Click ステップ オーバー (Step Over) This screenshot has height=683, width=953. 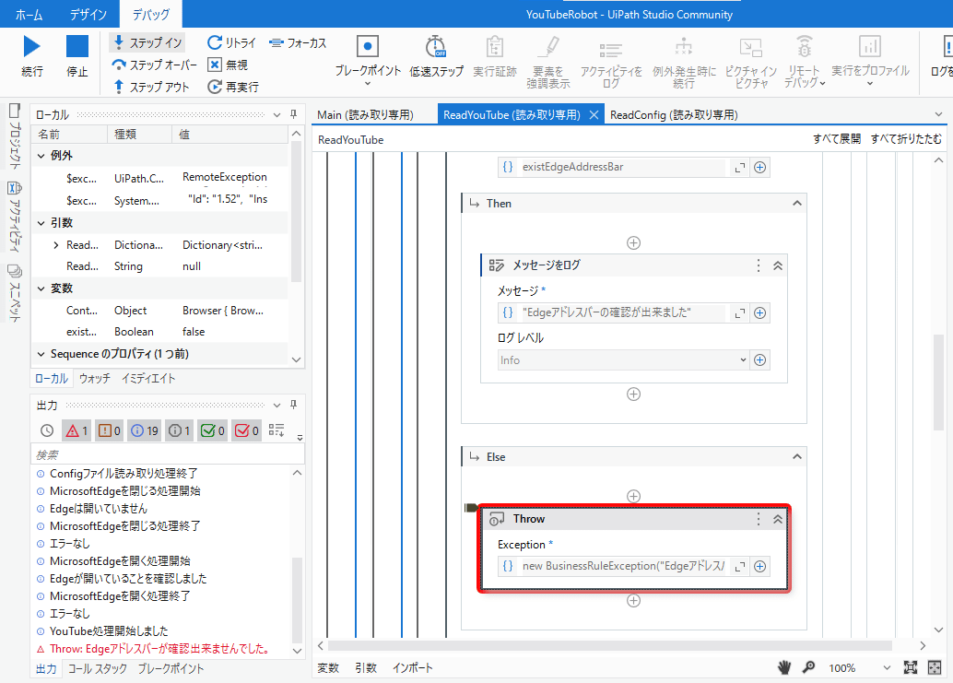click(x=154, y=65)
